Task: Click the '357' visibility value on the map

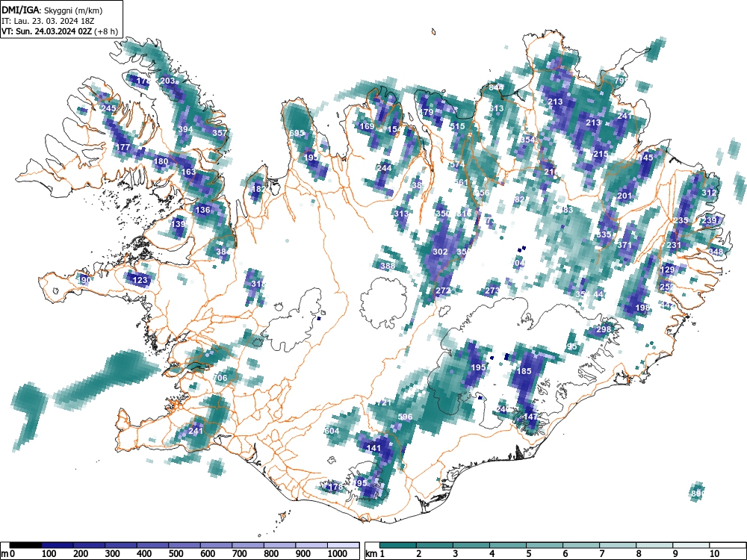Action: (220, 133)
